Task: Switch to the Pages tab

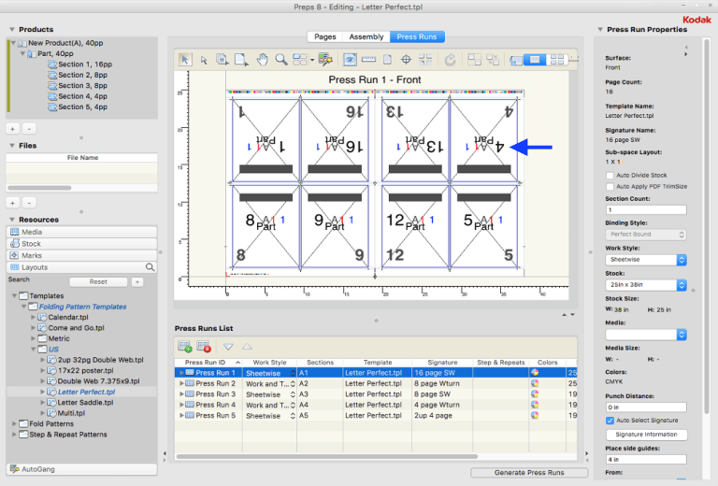Action: click(x=324, y=36)
